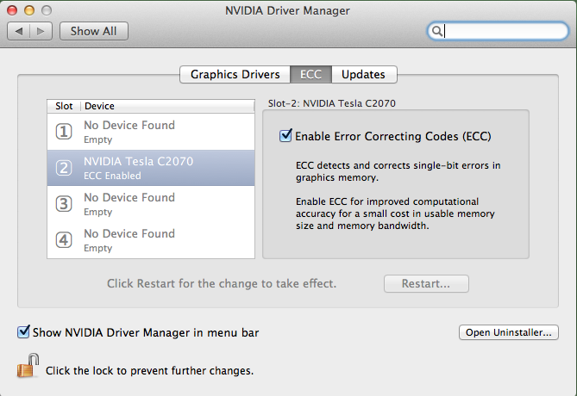Click the Device column header
Image resolution: width=577 pixels, height=396 pixels.
pyautogui.click(x=99, y=106)
